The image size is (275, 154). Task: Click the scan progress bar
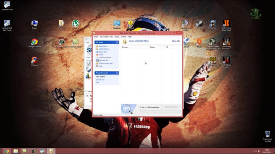click(x=161, y=111)
